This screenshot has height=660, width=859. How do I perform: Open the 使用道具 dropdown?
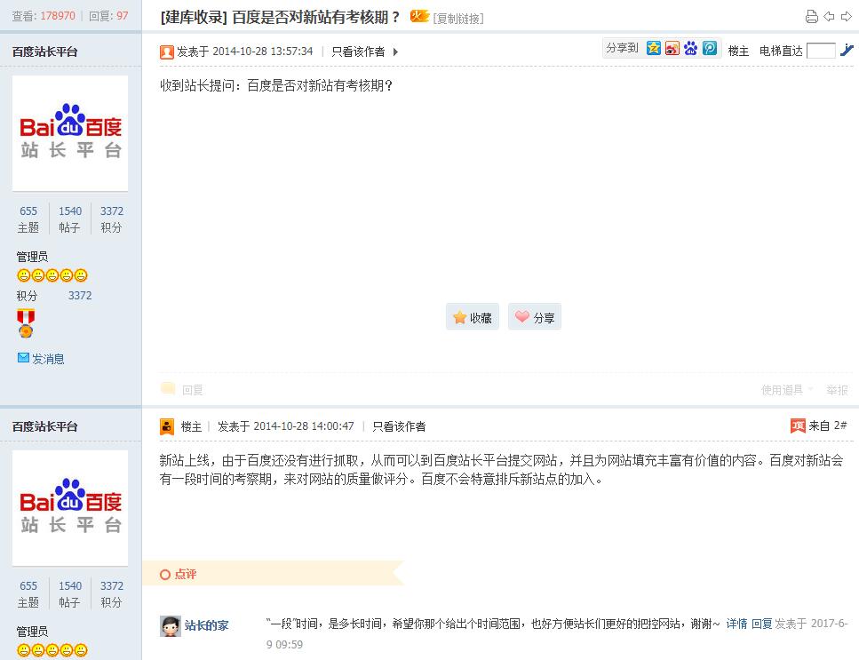pyautogui.click(x=786, y=390)
